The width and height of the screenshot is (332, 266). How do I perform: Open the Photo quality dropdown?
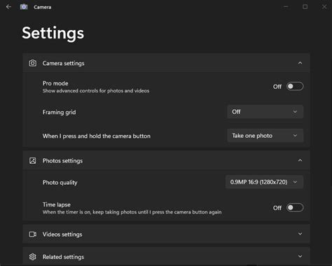click(264, 182)
